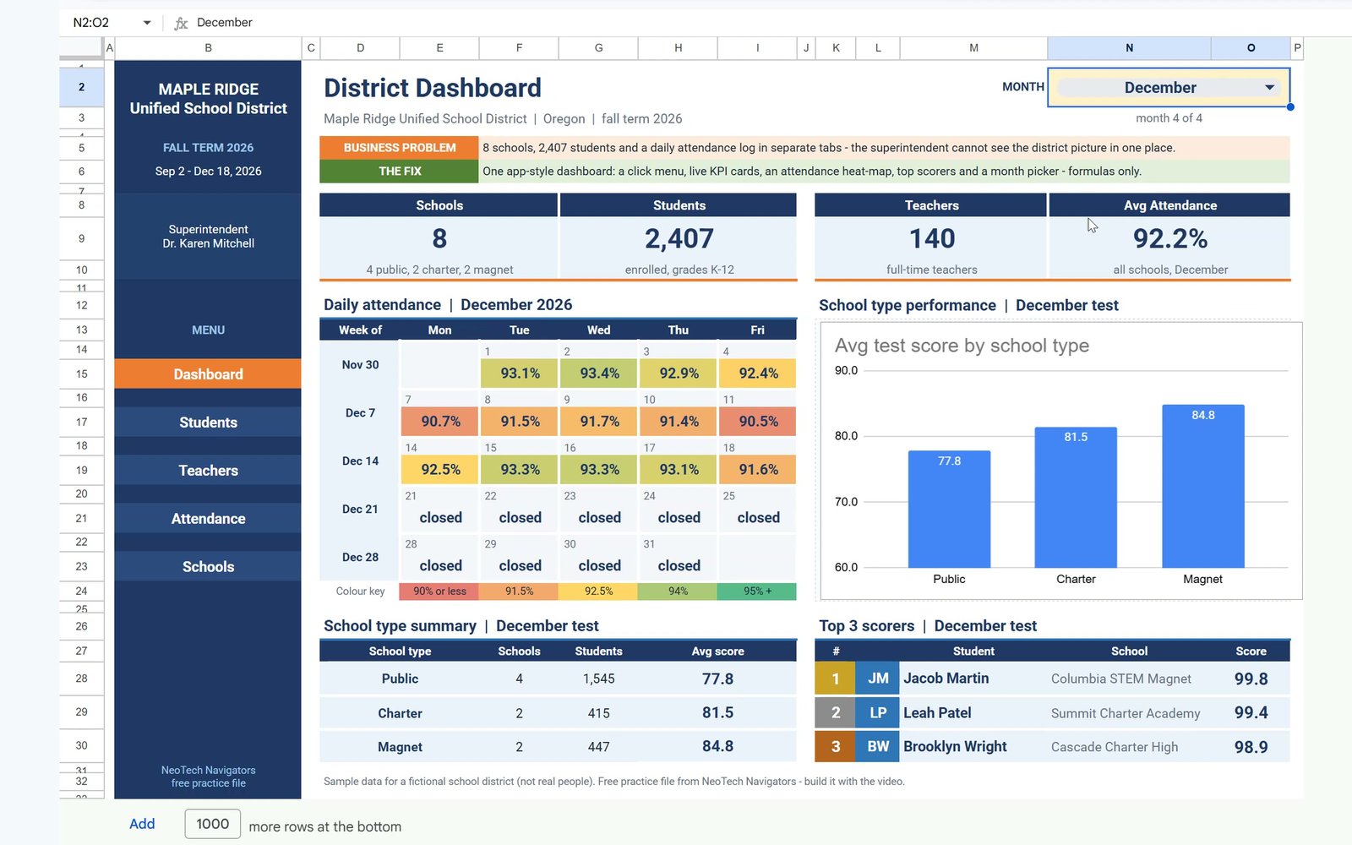
Task: Click the Avg Attendance 92.2% card value
Action: coord(1169,239)
